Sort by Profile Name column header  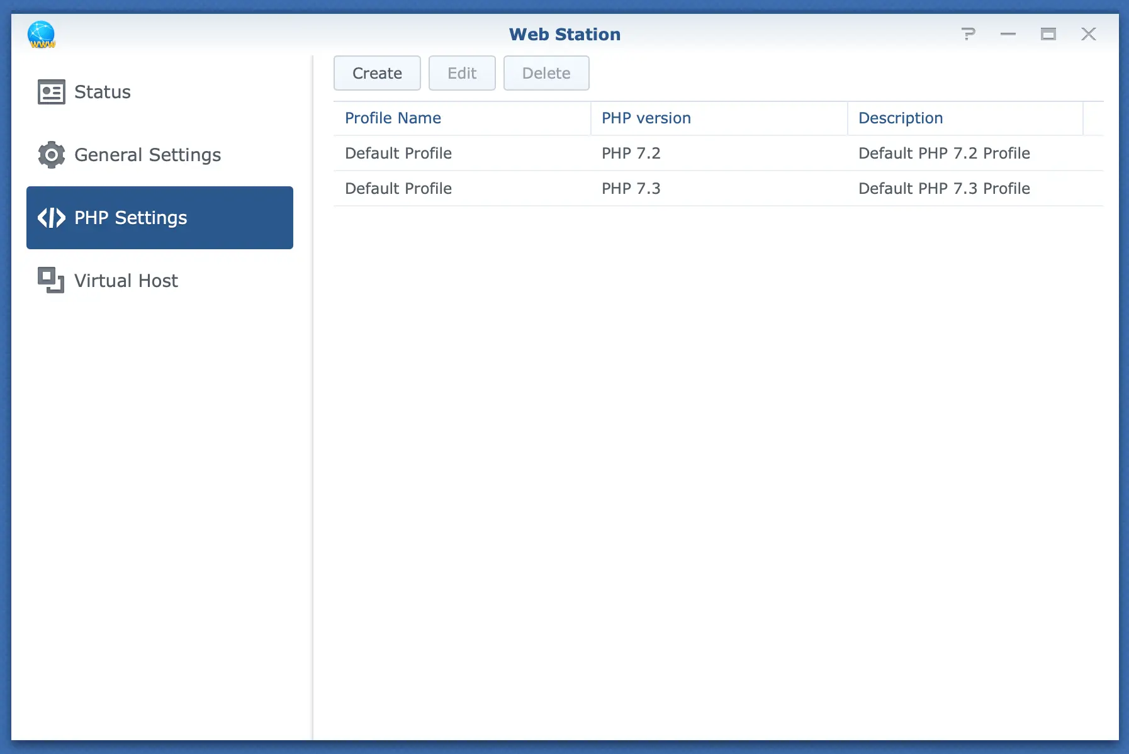[462, 118]
